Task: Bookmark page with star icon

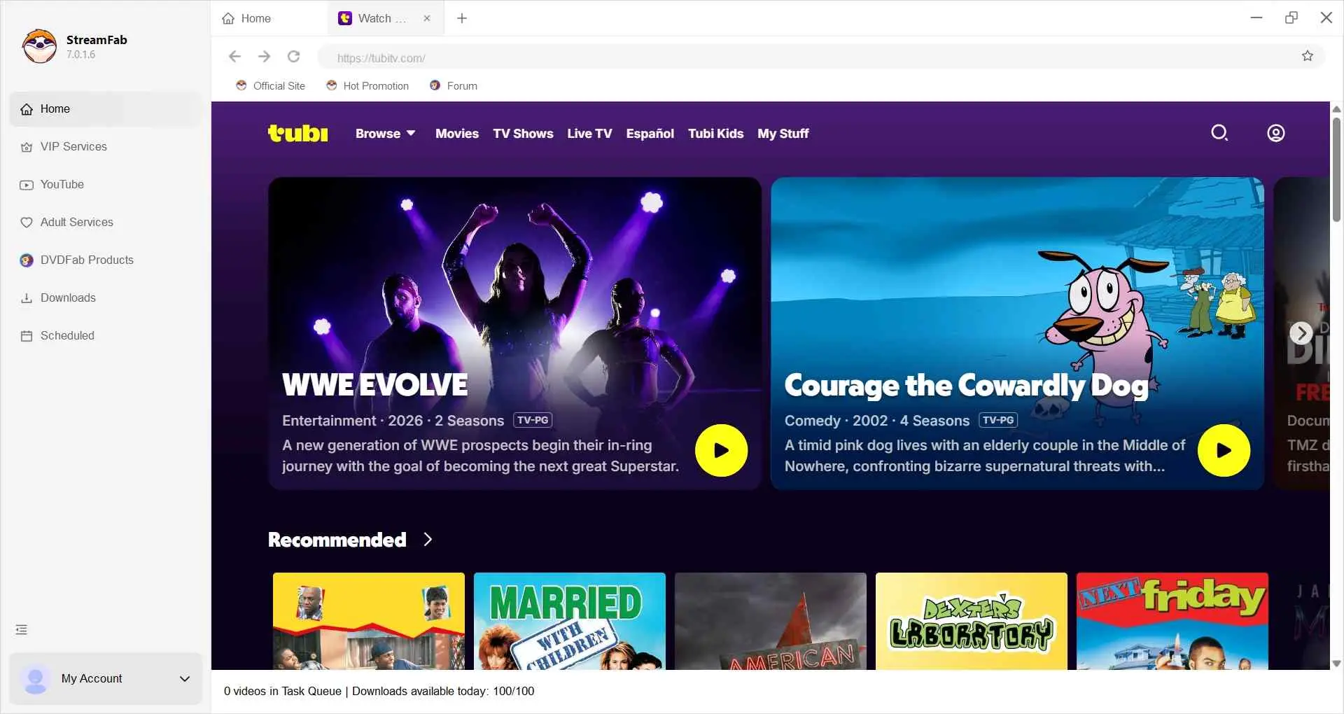Action: coord(1308,57)
